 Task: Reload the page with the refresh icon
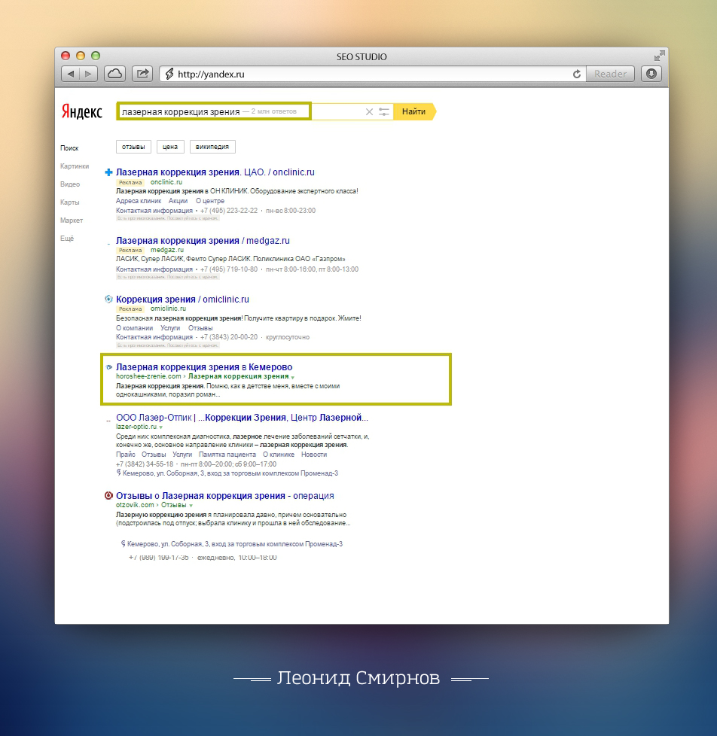pos(576,75)
